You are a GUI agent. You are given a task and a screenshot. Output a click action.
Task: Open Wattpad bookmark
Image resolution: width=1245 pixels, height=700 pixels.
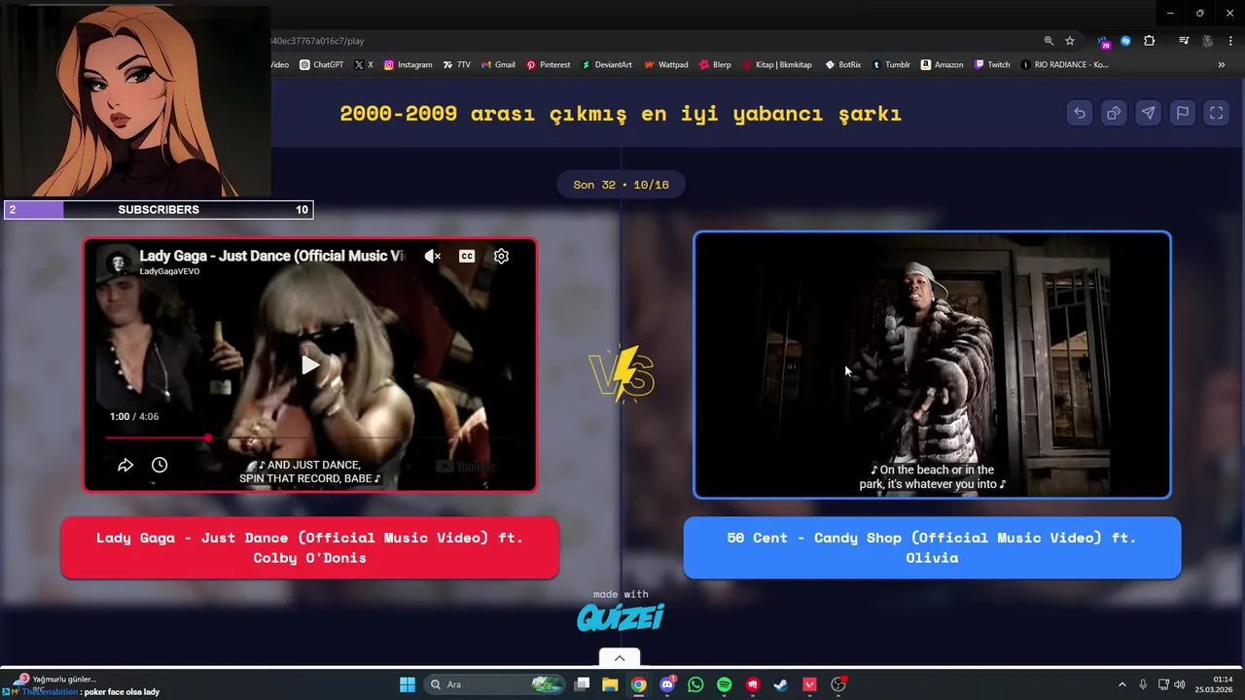pos(666,65)
